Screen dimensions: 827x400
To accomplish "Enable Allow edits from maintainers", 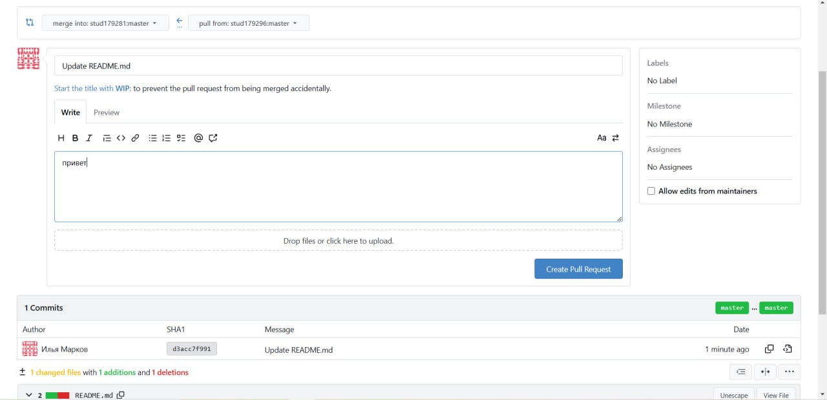I will (x=651, y=191).
